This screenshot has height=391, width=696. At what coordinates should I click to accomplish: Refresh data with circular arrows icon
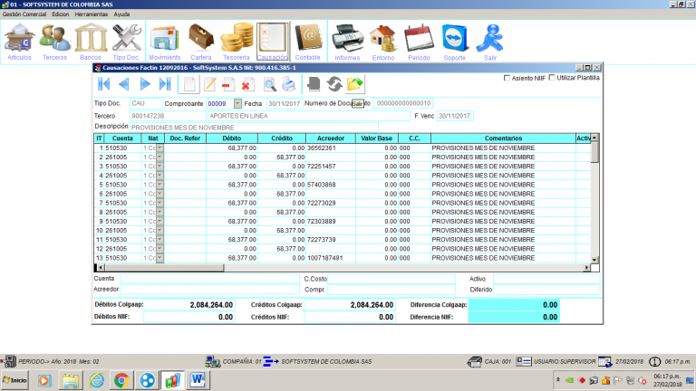tap(334, 84)
